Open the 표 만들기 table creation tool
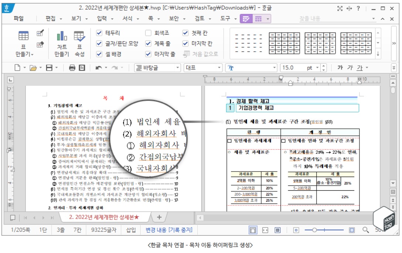 tap(23, 43)
